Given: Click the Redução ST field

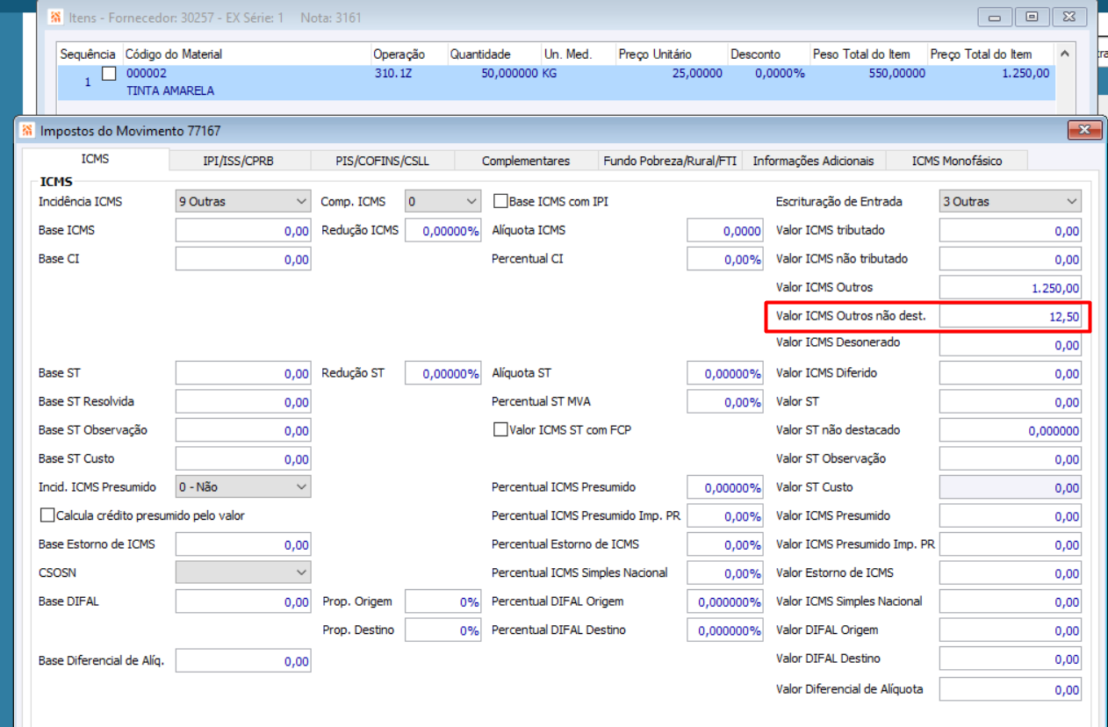Looking at the screenshot, I should (442, 373).
